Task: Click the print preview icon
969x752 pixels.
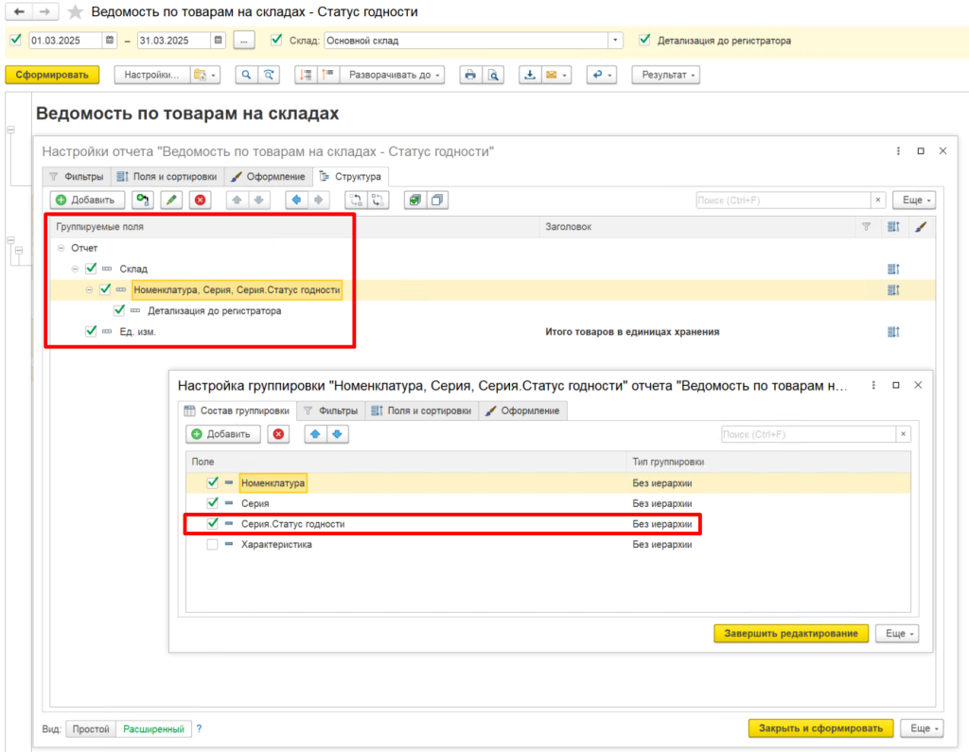Action: [x=493, y=75]
